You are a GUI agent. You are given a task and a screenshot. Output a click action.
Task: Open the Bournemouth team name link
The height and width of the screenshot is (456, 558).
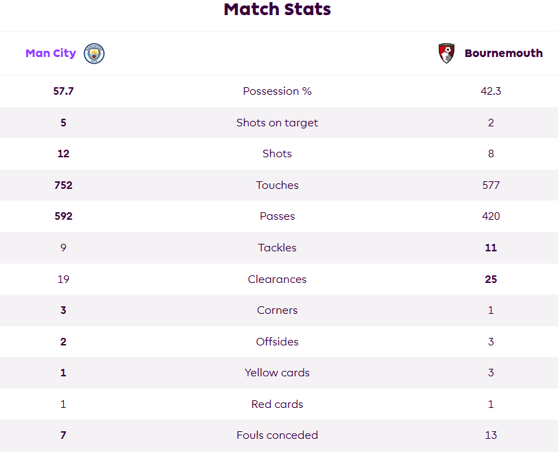(504, 54)
